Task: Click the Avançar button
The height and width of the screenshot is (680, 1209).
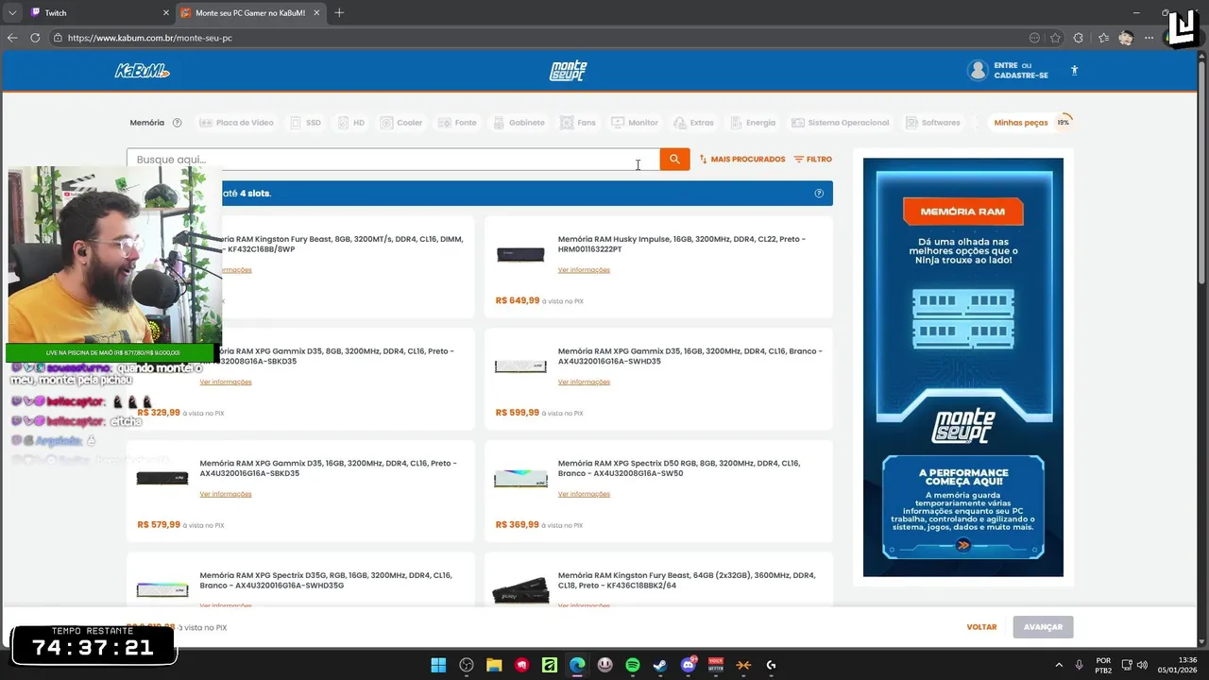Action: click(x=1043, y=627)
